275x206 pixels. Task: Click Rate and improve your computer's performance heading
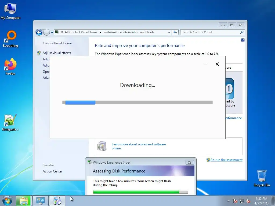pos(140,46)
